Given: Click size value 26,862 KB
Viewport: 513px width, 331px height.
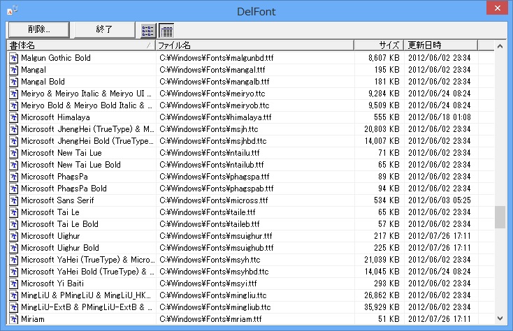Looking at the screenshot, I should click(382, 295).
